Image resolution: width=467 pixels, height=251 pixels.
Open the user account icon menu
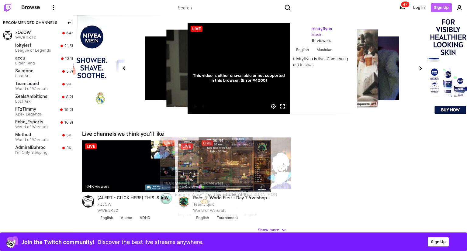459,8
